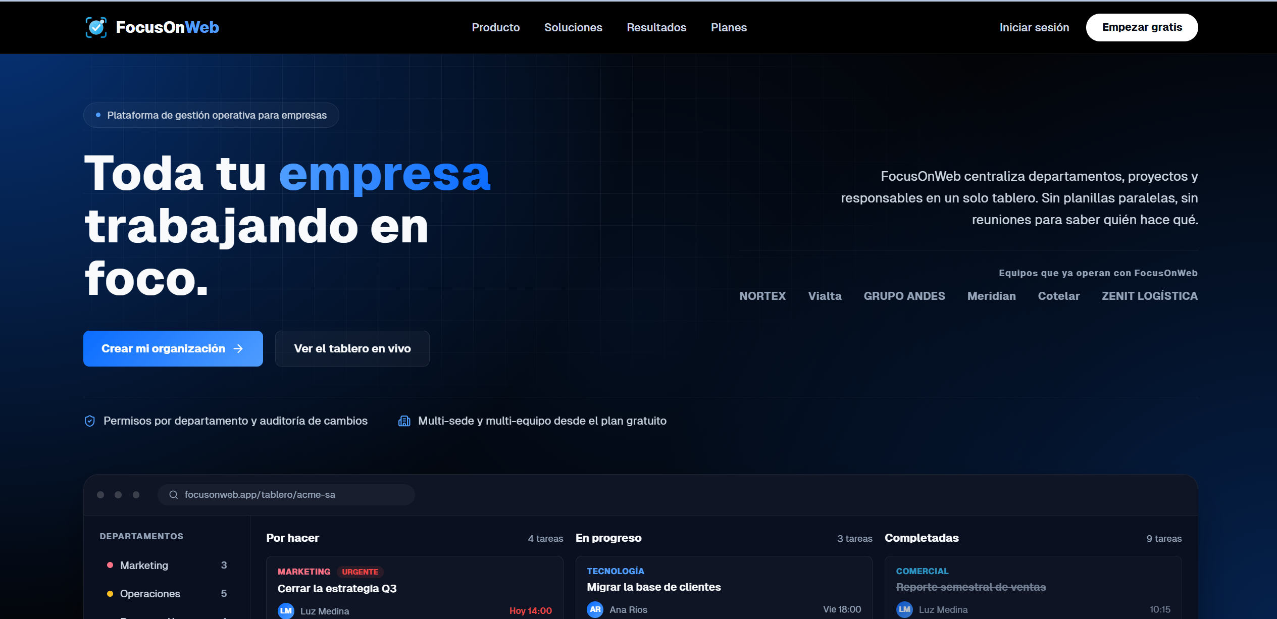This screenshot has width=1277, height=619.
Task: Click the FocusOnWeb logo icon
Action: 96,27
